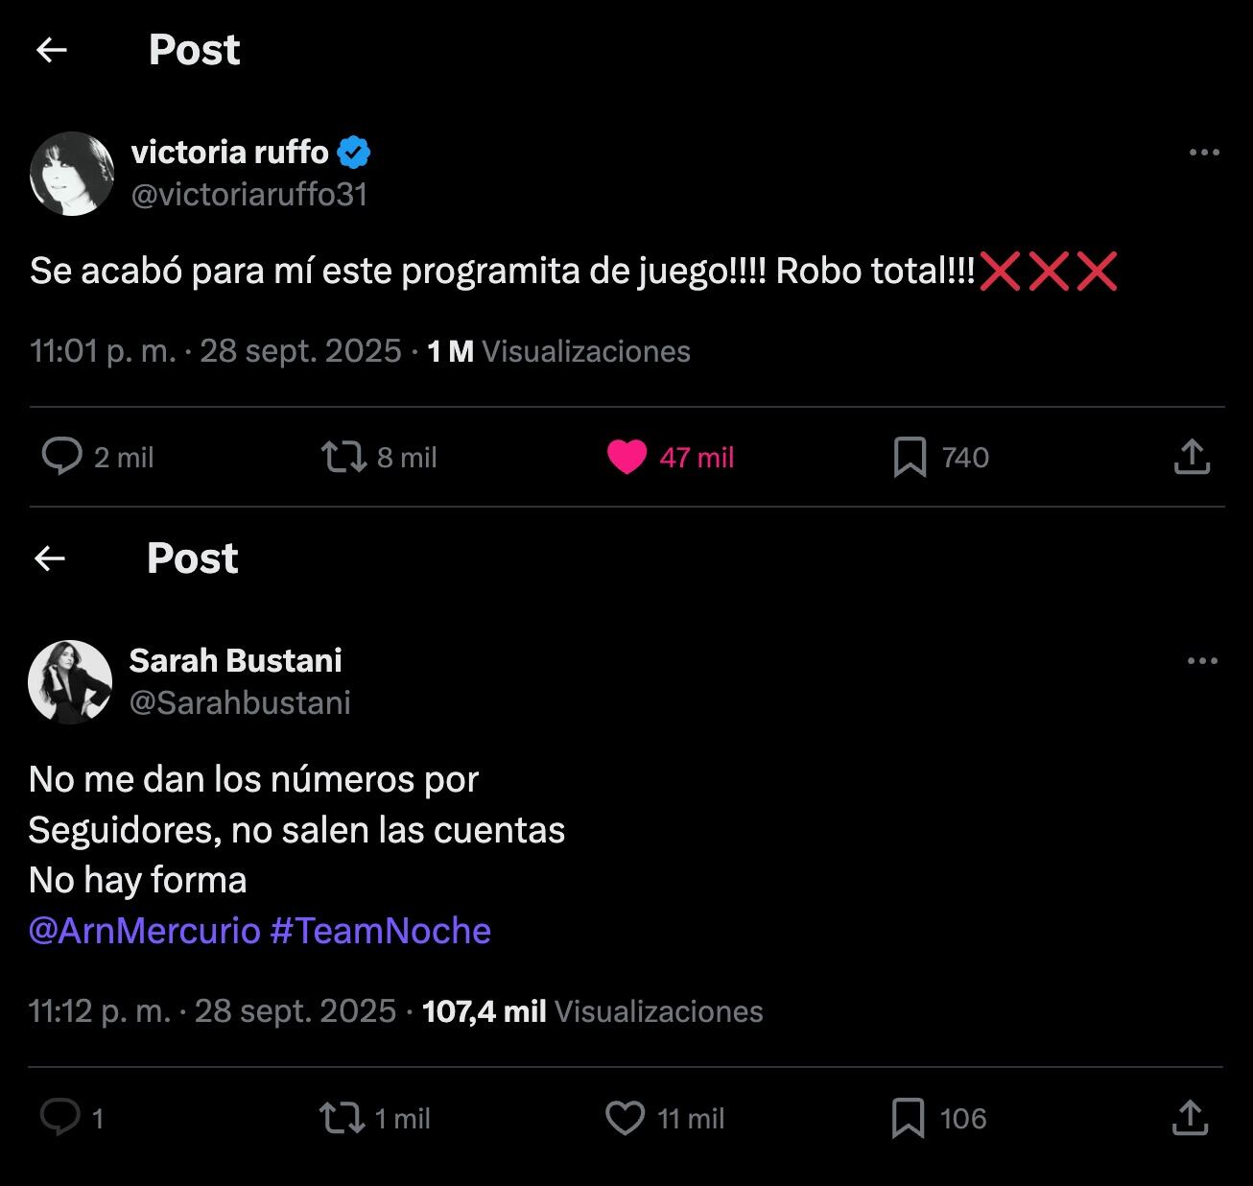Open more options on Sarah Bustani's post
This screenshot has height=1186, width=1253.
click(x=1202, y=661)
